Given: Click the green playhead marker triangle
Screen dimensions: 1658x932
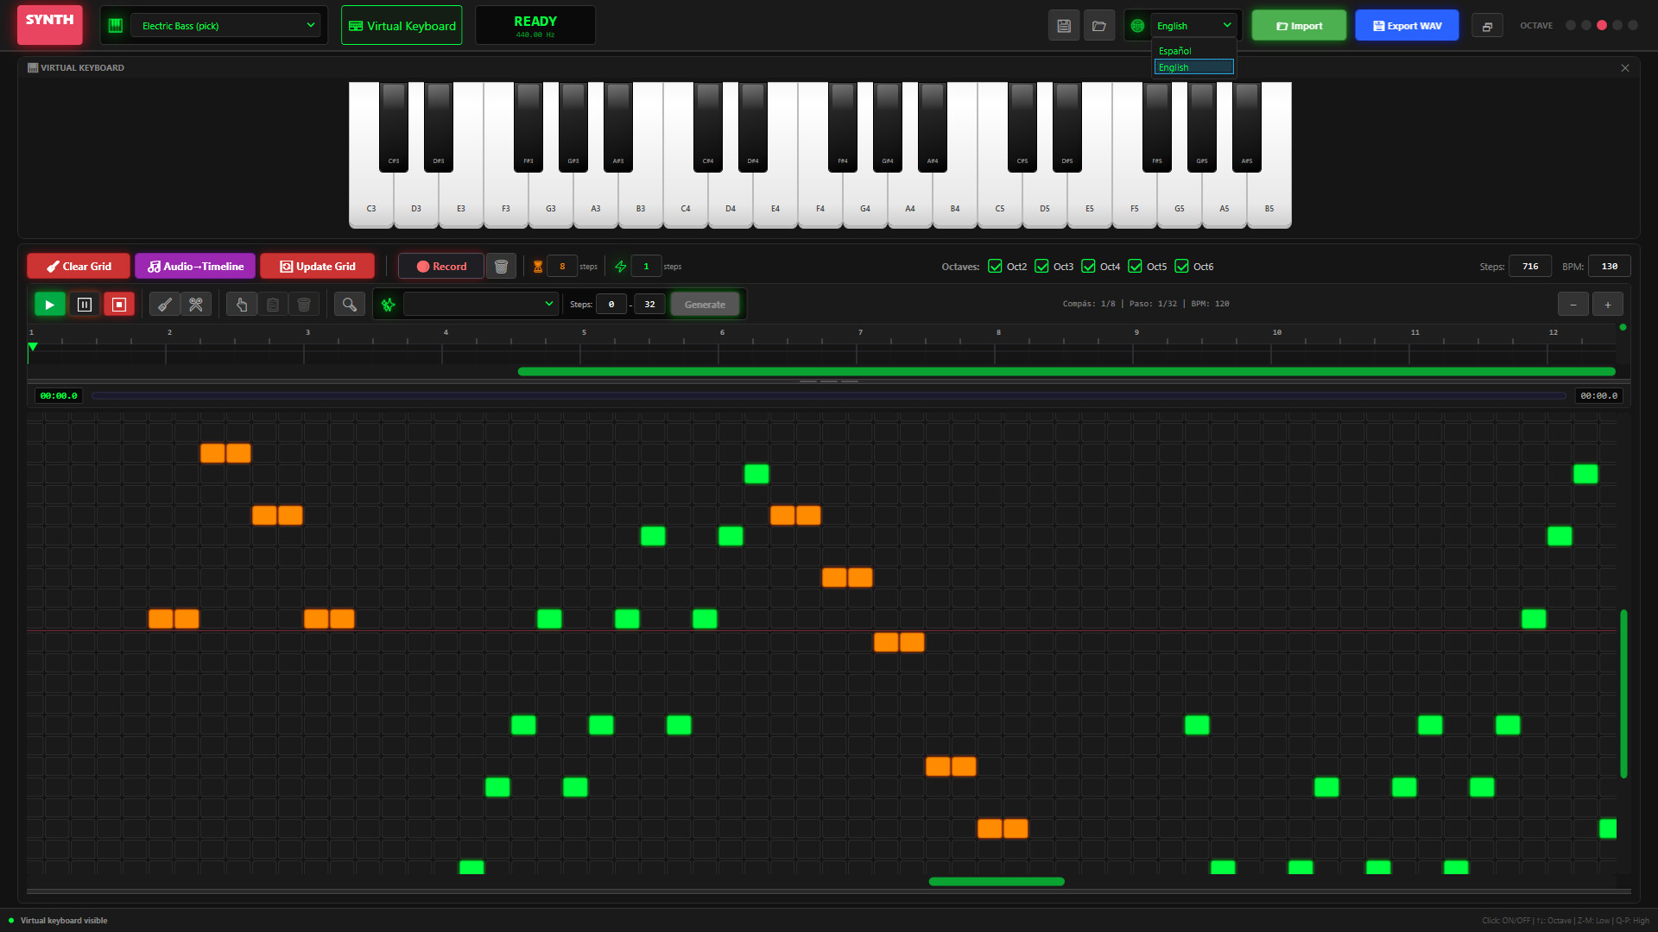Looking at the screenshot, I should 33,347.
